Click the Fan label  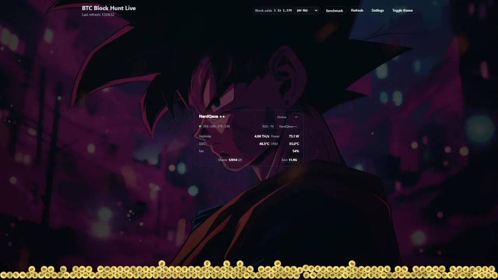[x=201, y=151]
